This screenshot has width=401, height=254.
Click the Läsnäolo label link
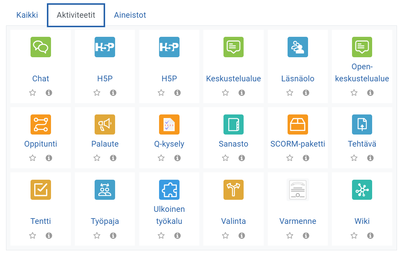tap(298, 79)
